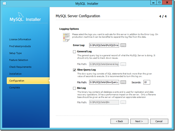Select Setup Type in sidebar
175x131 pixels.
tap(15, 53)
